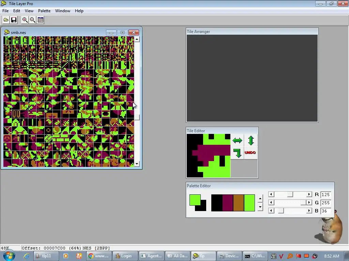The height and width of the screenshot is (261, 349).
Task: Open a ROM file via toolbar icon
Action: 6,20
